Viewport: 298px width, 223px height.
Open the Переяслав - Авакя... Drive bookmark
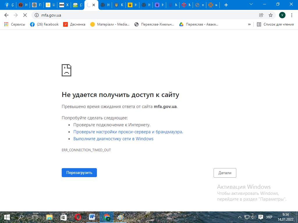[198, 24]
